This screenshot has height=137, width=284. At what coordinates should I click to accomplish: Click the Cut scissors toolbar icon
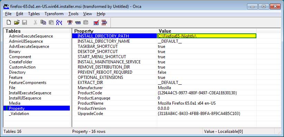[36, 22]
